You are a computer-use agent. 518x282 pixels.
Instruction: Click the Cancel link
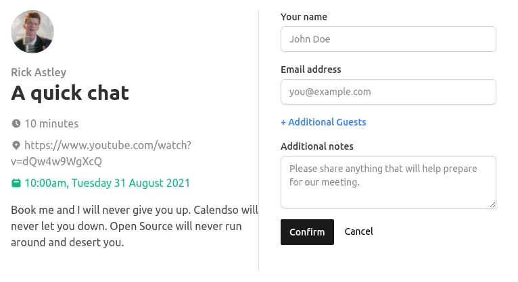358,231
